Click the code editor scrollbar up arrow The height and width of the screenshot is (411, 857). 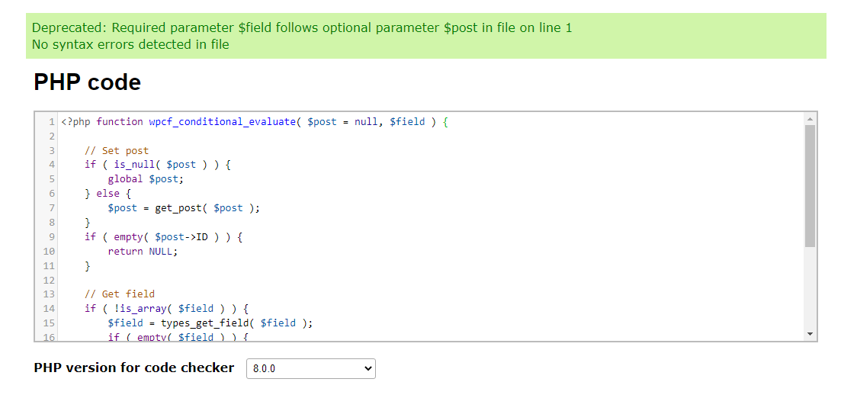810,119
